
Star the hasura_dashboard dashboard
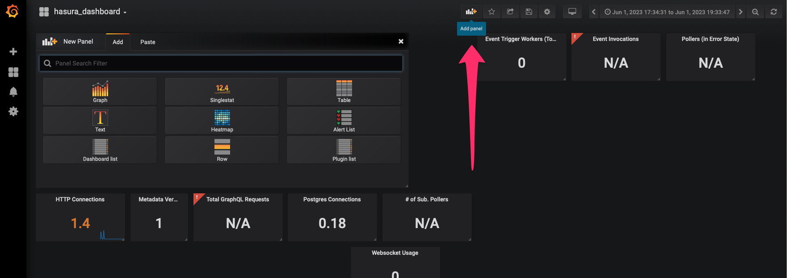(491, 12)
